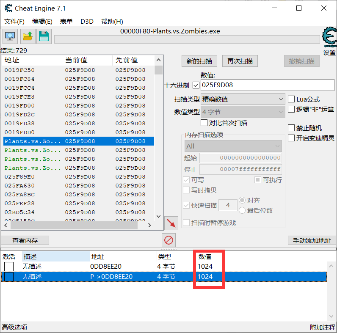This screenshot has height=333, width=337.
Task: Click the 快速扫描 alignment value field
Action: pyautogui.click(x=228, y=205)
